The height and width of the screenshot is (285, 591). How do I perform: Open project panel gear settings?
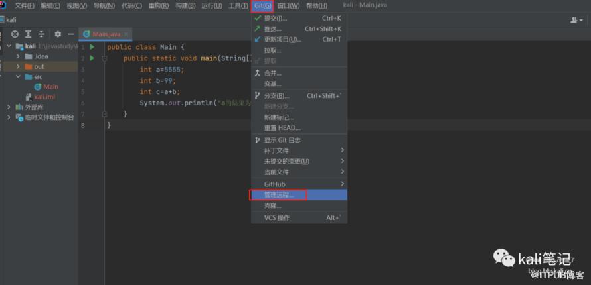click(x=58, y=34)
